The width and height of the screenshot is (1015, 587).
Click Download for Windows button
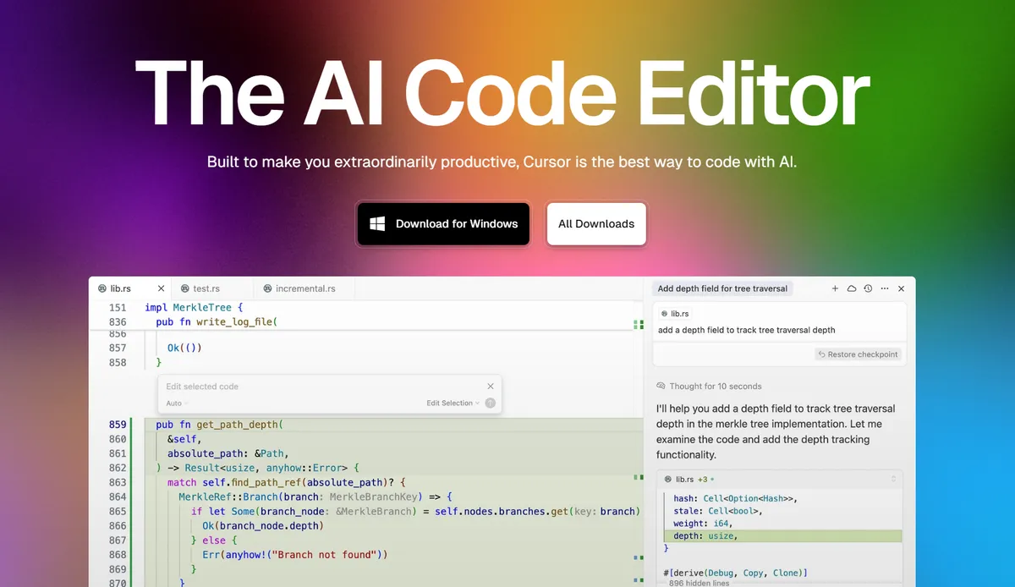(x=443, y=224)
